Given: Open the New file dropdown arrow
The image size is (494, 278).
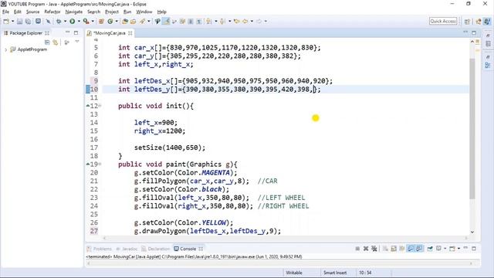Looking at the screenshot, I should pos(13,21).
